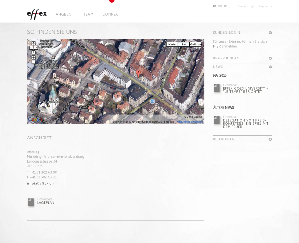299x243 pixels.
Task: Collapse the News section
Action: tap(270, 67)
